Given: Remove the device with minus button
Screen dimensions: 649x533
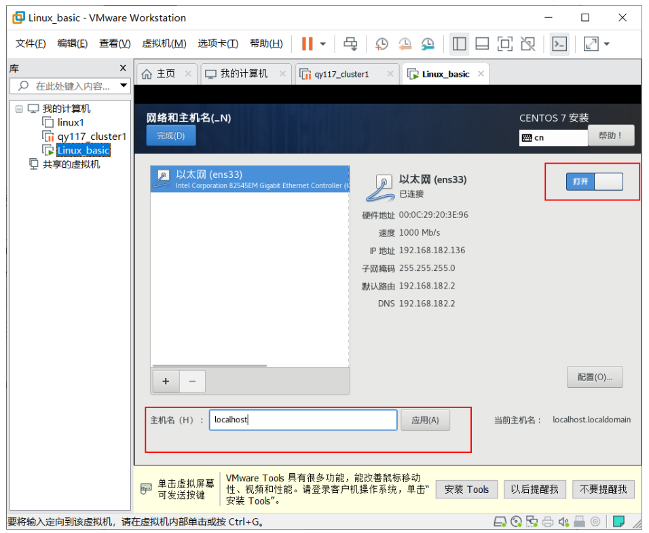Looking at the screenshot, I should [193, 381].
